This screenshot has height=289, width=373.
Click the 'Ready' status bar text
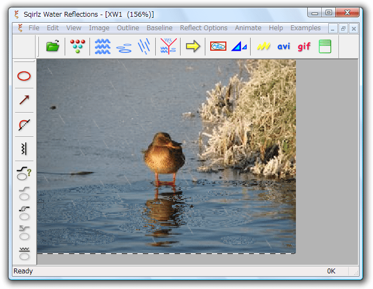(23, 271)
